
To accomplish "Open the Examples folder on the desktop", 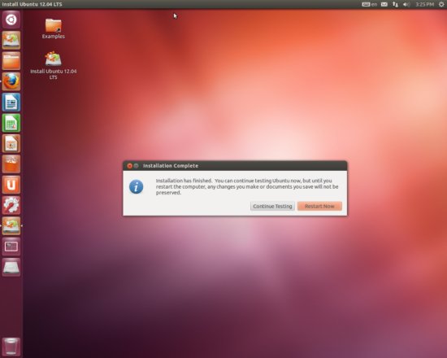I will tap(54, 28).
